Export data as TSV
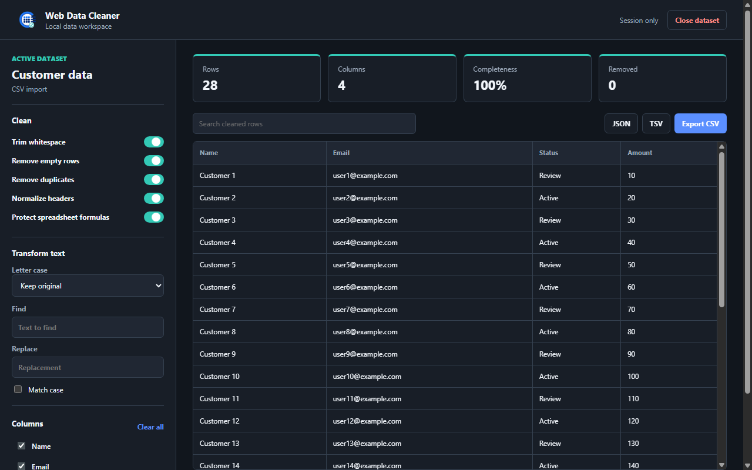This screenshot has height=470, width=752. click(x=656, y=123)
